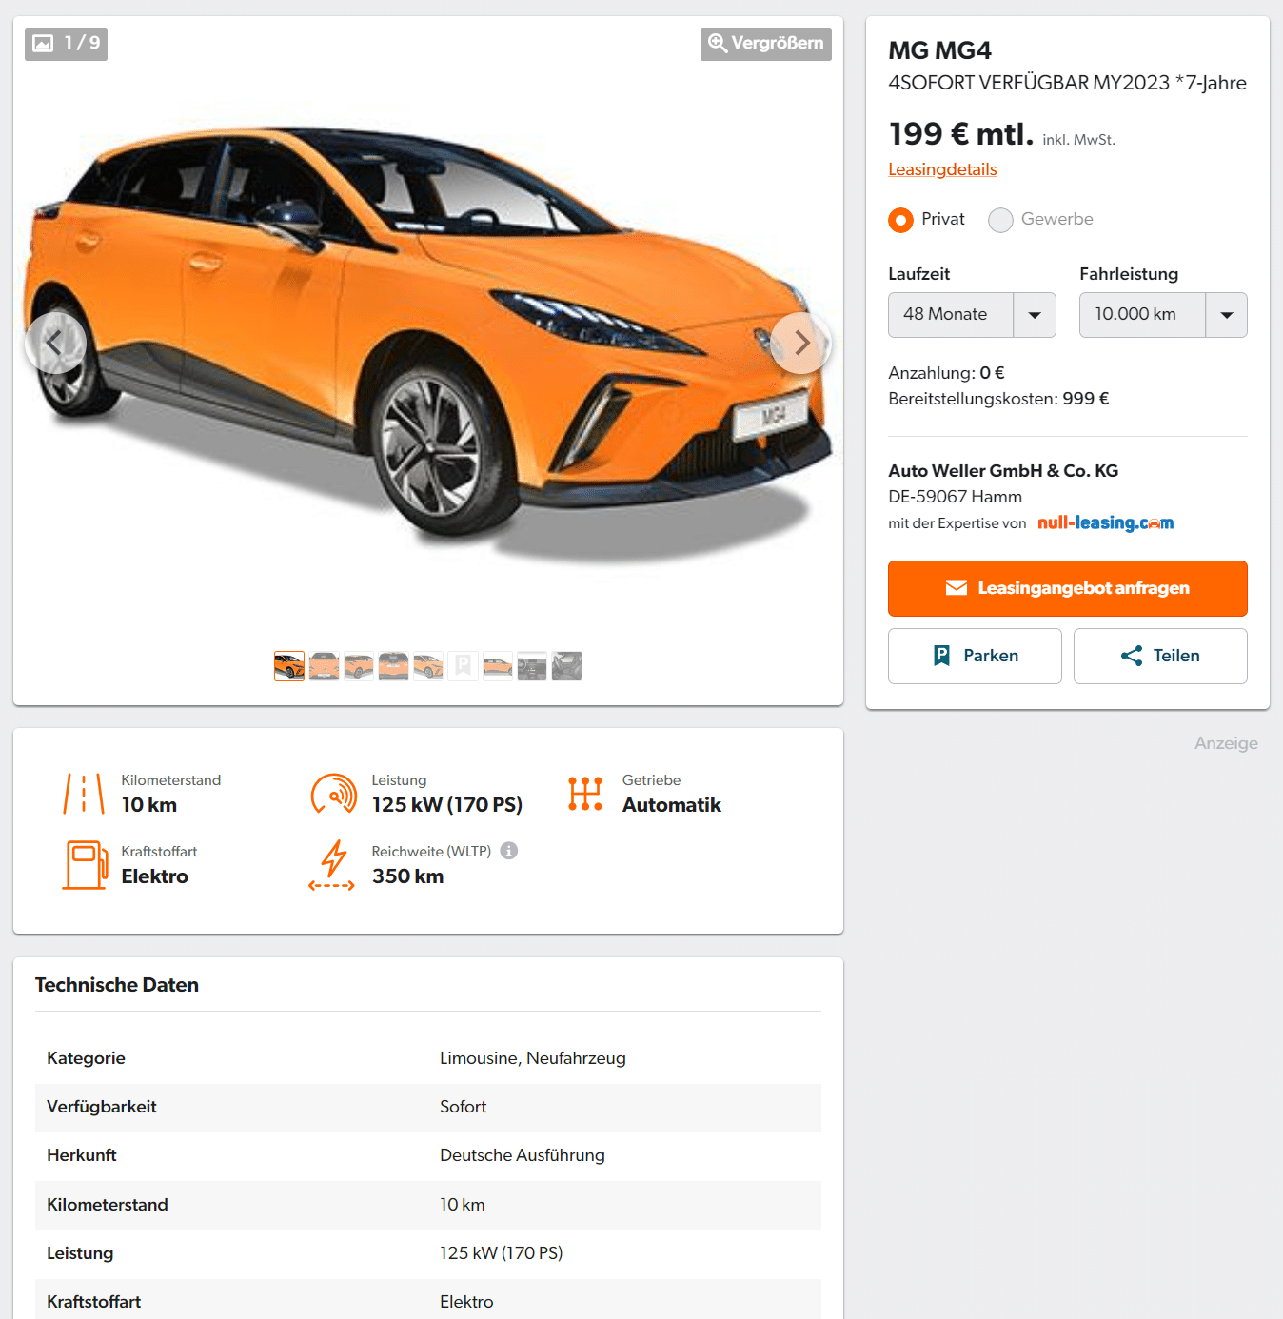The height and width of the screenshot is (1319, 1283).
Task: Click the '199 € mtl.' price
Action: [961, 134]
